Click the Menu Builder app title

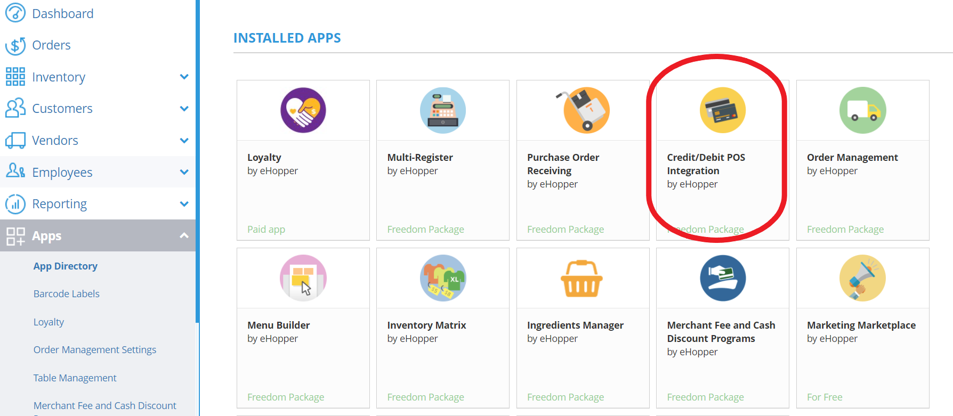[279, 325]
